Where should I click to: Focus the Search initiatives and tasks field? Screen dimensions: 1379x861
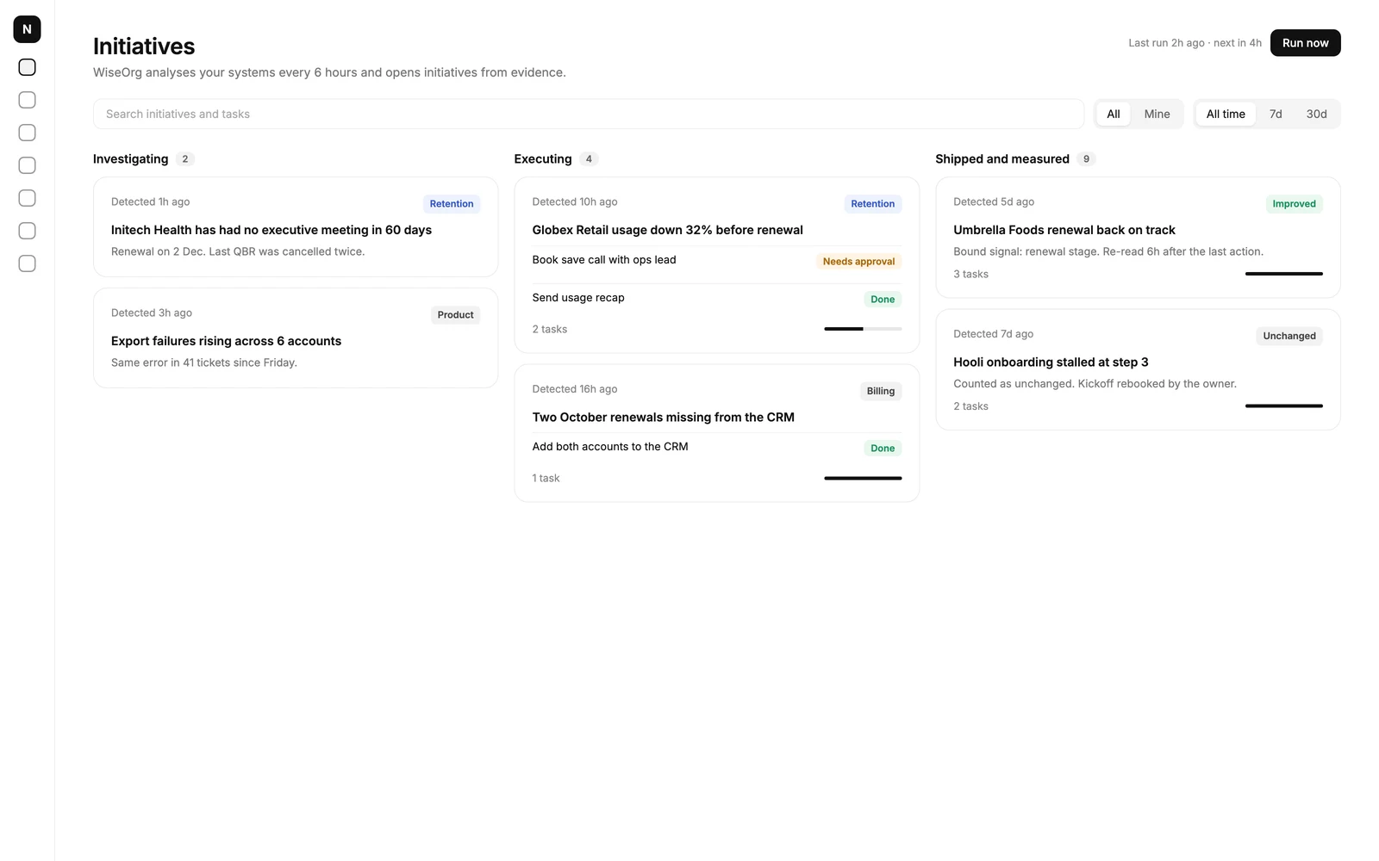pyautogui.click(x=589, y=114)
